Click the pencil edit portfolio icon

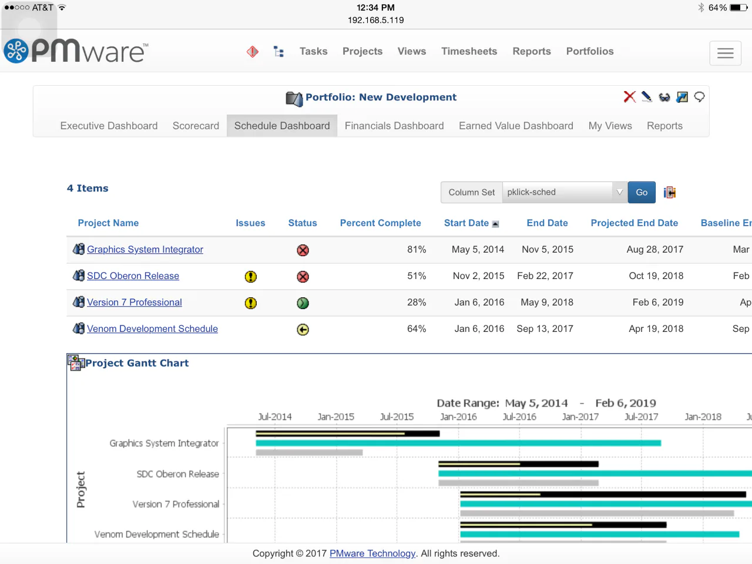coord(647,97)
